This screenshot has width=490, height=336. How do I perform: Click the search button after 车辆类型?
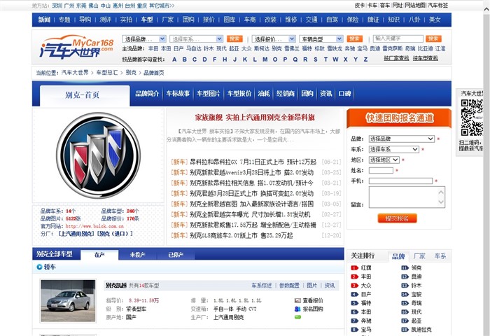click(x=355, y=38)
